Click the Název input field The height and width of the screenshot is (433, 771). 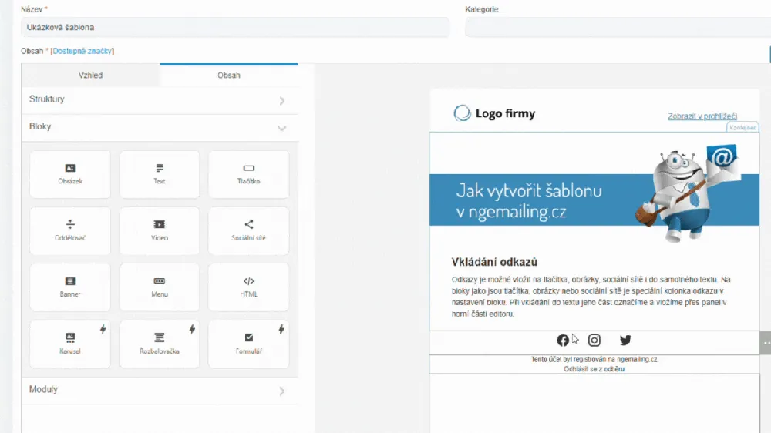pos(235,27)
